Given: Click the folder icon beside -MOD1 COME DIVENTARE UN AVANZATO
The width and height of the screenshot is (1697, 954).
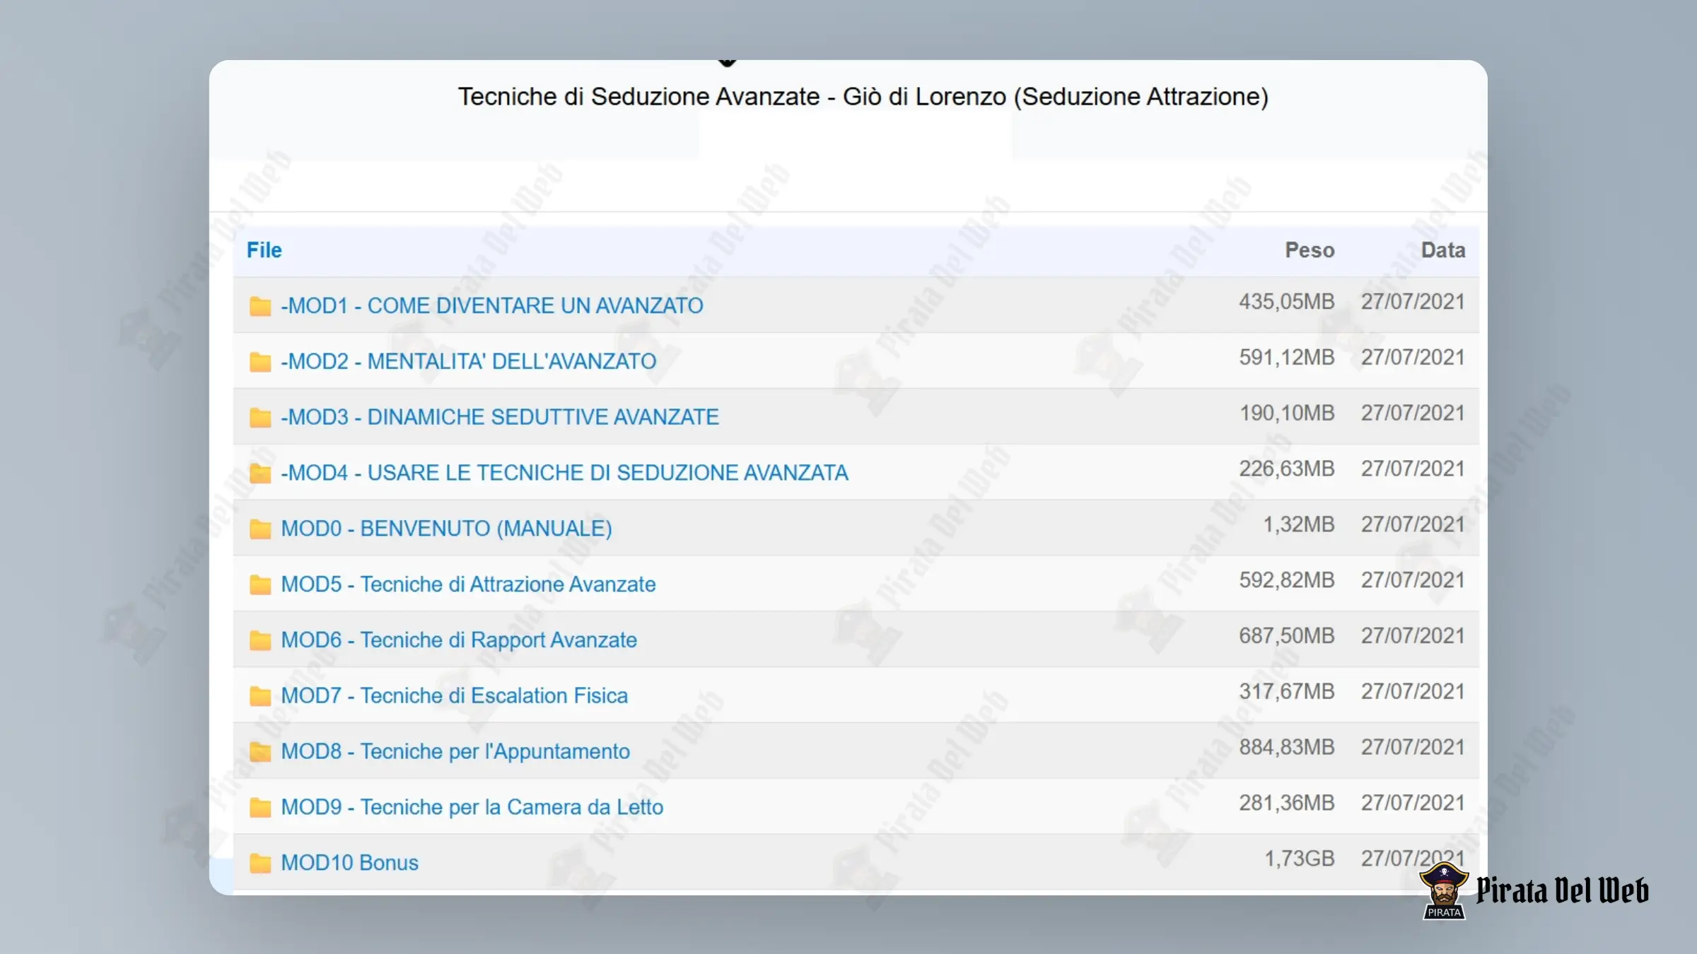Looking at the screenshot, I should (x=260, y=306).
